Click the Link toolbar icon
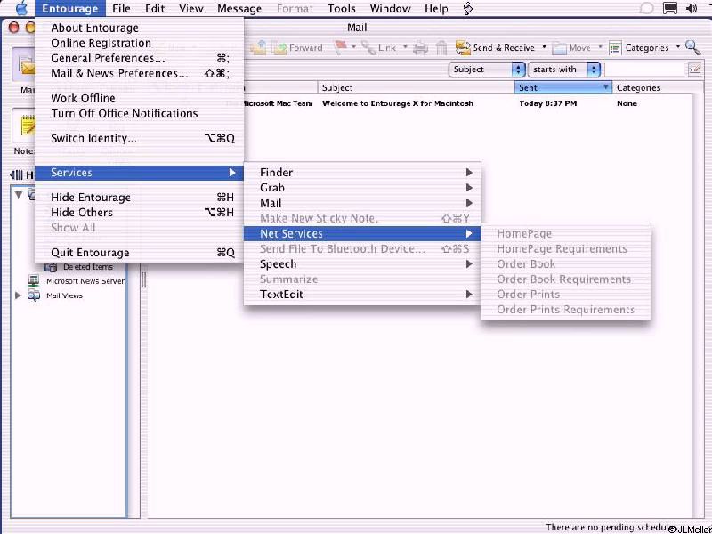Image resolution: width=712 pixels, height=534 pixels. 381,48
